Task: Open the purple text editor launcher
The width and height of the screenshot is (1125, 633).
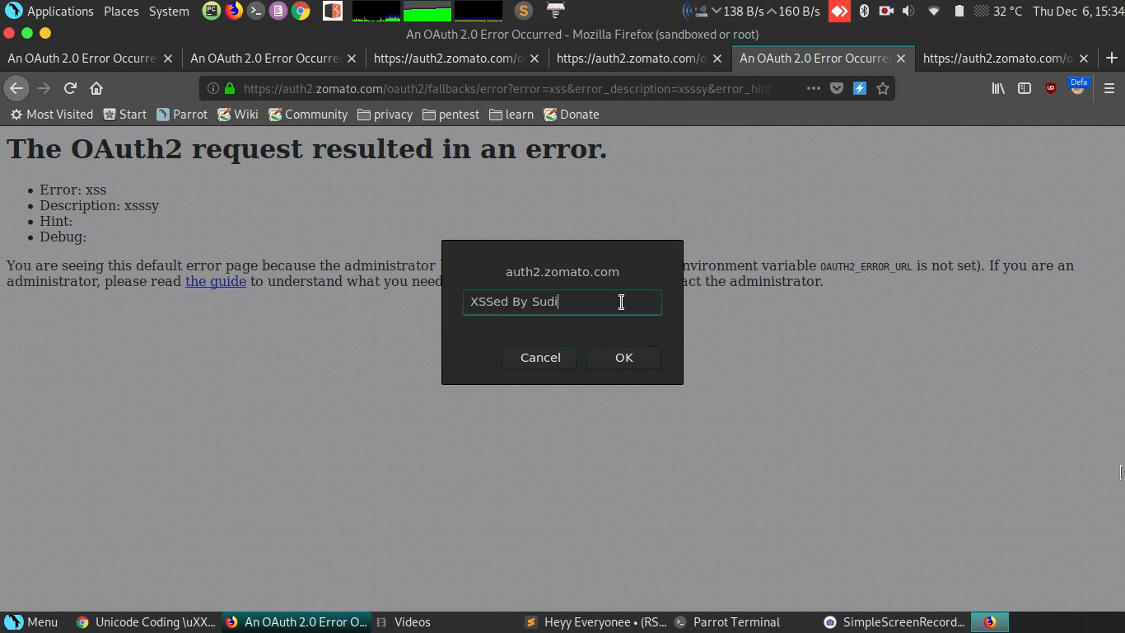Action: pyautogui.click(x=278, y=11)
